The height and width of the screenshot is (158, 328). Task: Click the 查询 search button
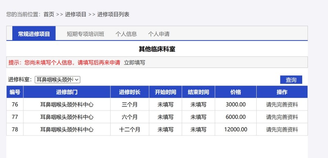[x=291, y=80]
